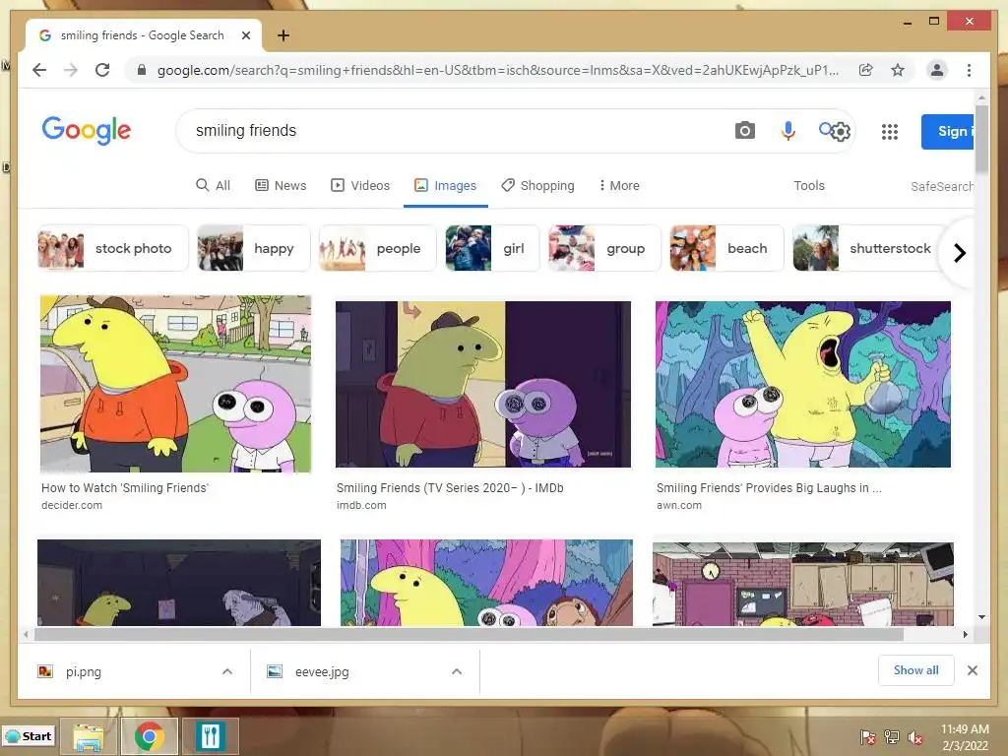Image resolution: width=1008 pixels, height=756 pixels.
Task: Open the dark room image in second row
Action: click(x=179, y=583)
